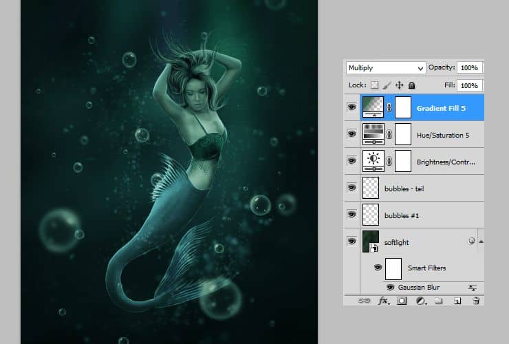Lock layer position
509x344 pixels.
point(399,85)
